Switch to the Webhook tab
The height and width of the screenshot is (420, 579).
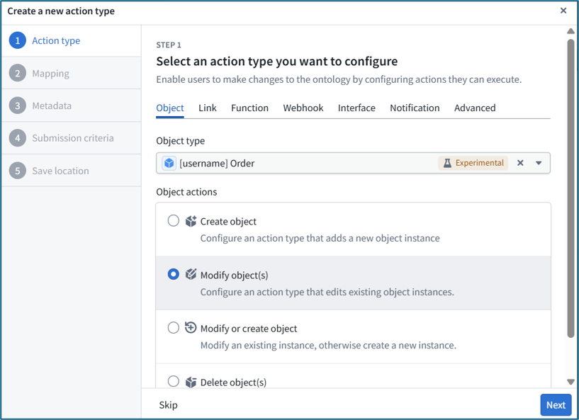(x=303, y=108)
